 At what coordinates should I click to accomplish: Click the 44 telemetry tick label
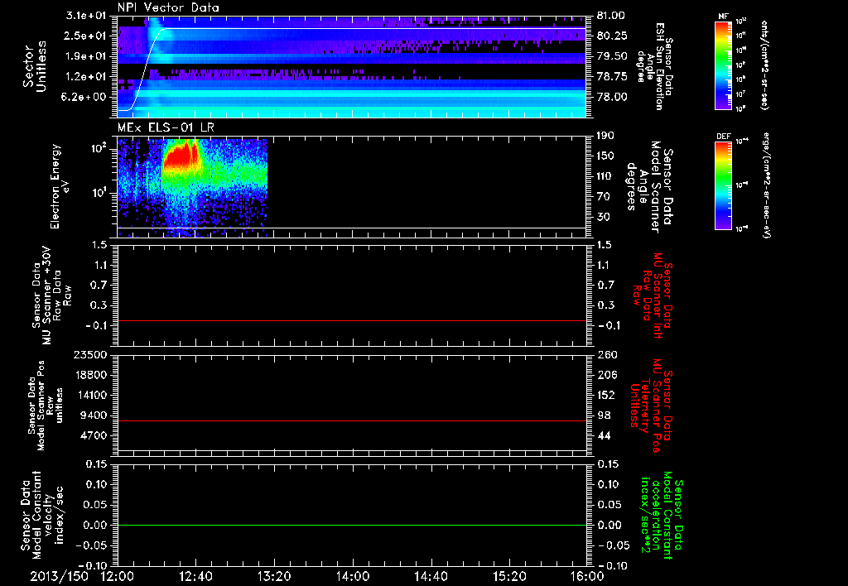[603, 435]
